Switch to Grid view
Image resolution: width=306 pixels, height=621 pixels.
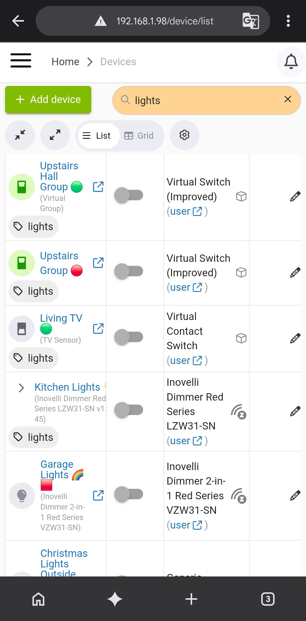tap(139, 136)
